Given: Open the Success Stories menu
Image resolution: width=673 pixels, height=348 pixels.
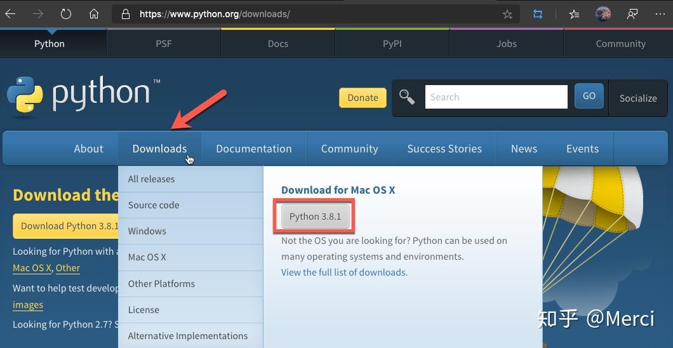Looking at the screenshot, I should tap(444, 149).
